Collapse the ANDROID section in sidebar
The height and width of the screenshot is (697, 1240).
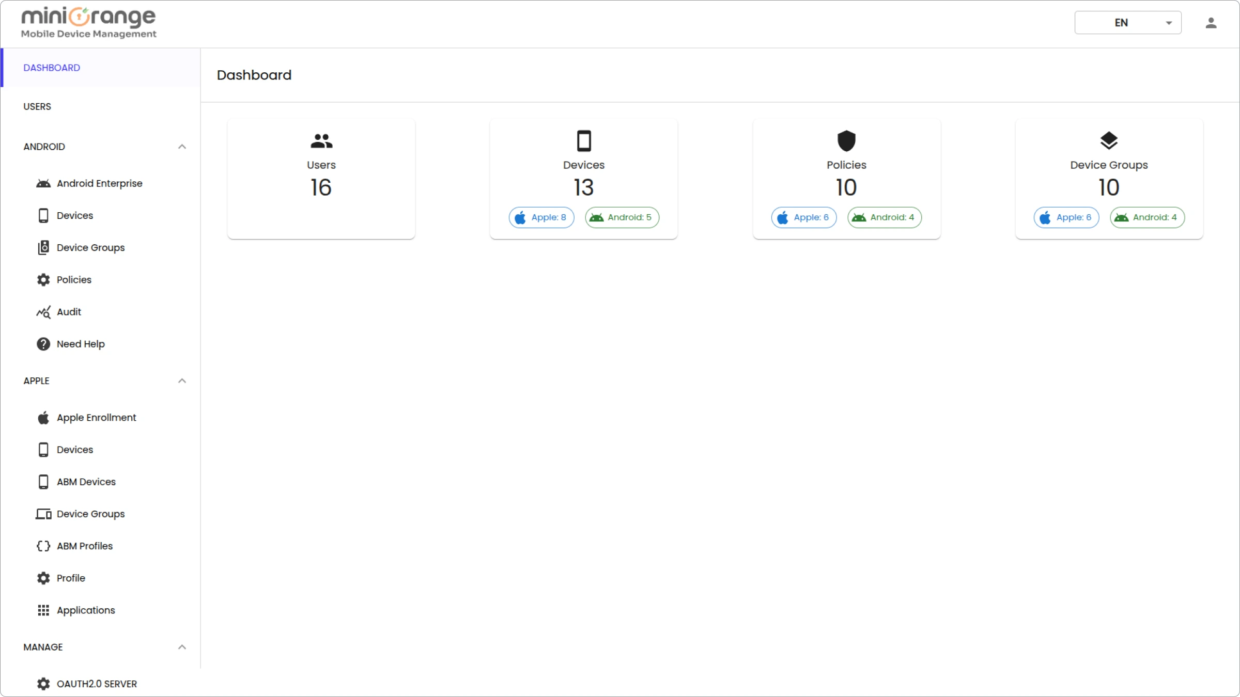tap(182, 147)
